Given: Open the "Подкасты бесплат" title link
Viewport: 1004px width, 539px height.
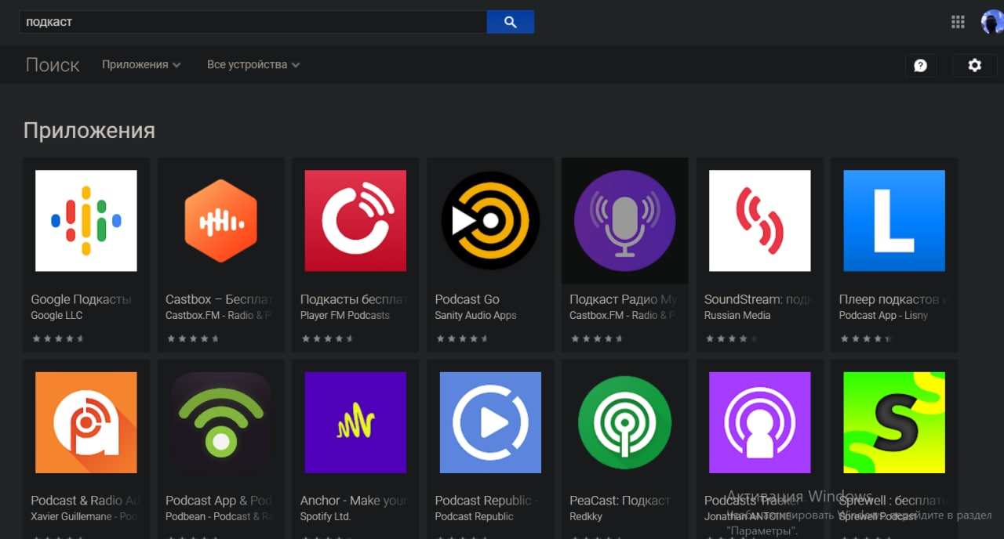Looking at the screenshot, I should pyautogui.click(x=355, y=299).
